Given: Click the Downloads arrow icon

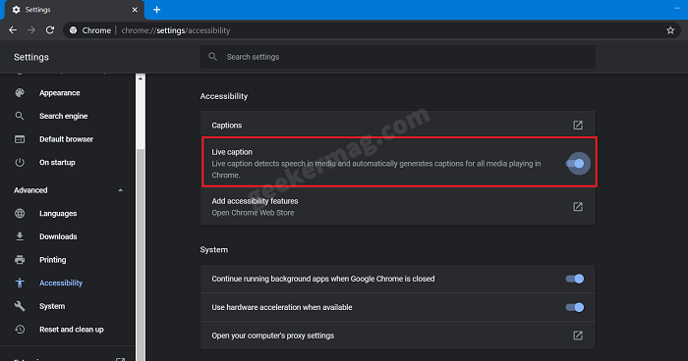Looking at the screenshot, I should point(20,236).
